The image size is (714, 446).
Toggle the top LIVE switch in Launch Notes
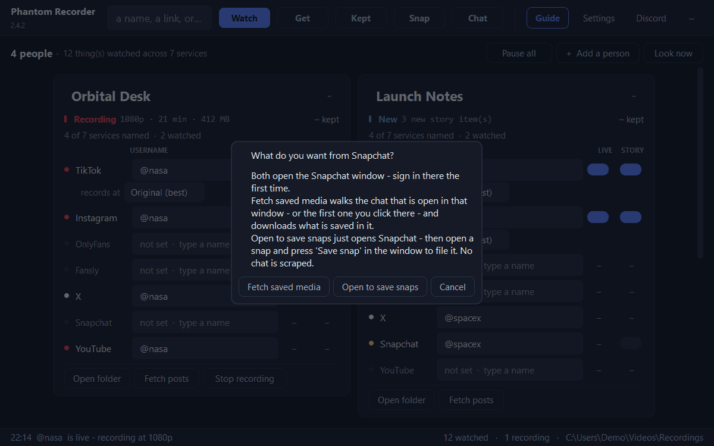click(598, 170)
